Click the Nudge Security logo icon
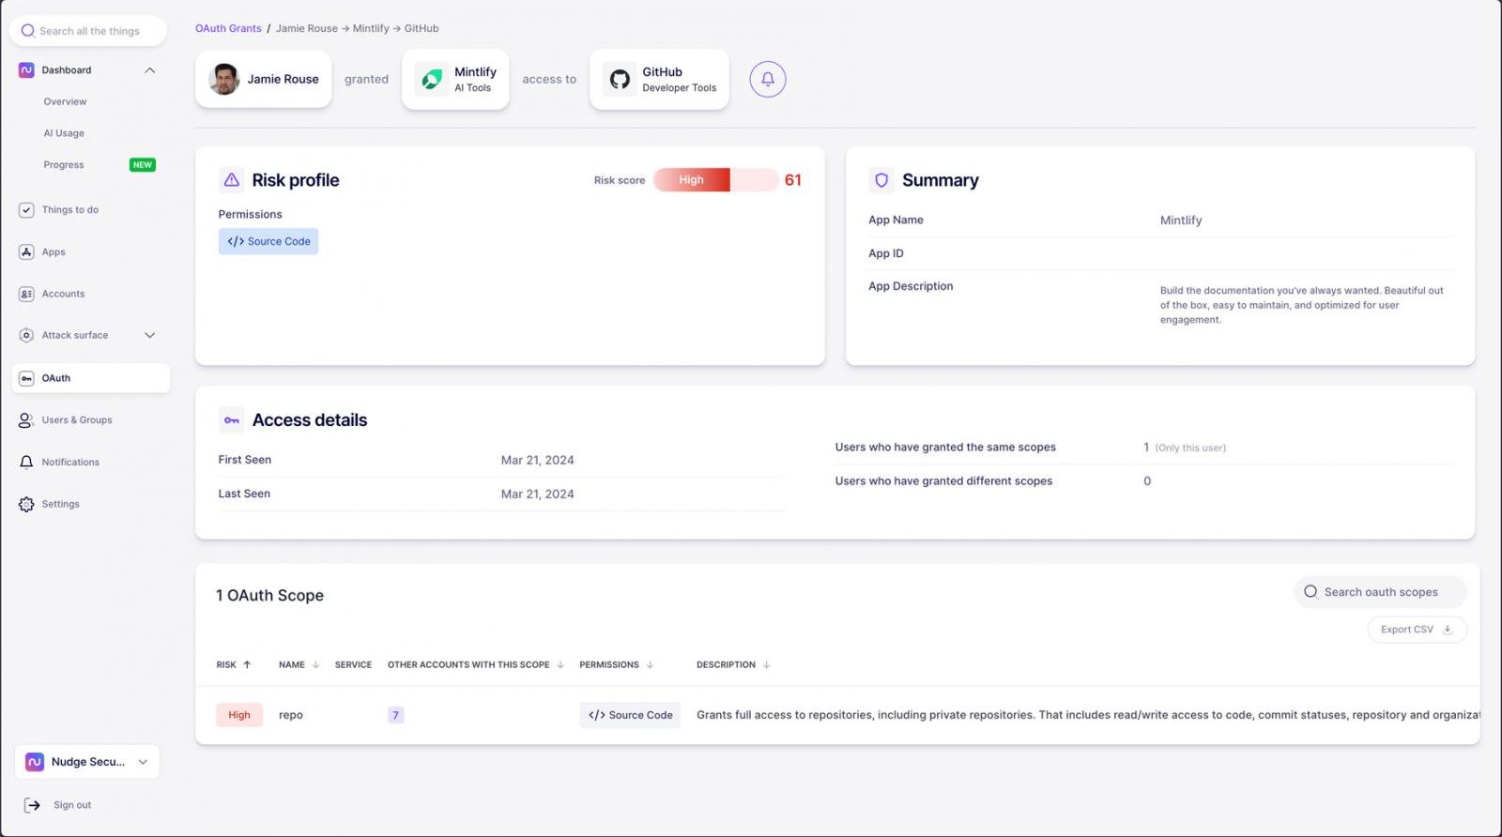This screenshot has width=1502, height=837. click(35, 762)
